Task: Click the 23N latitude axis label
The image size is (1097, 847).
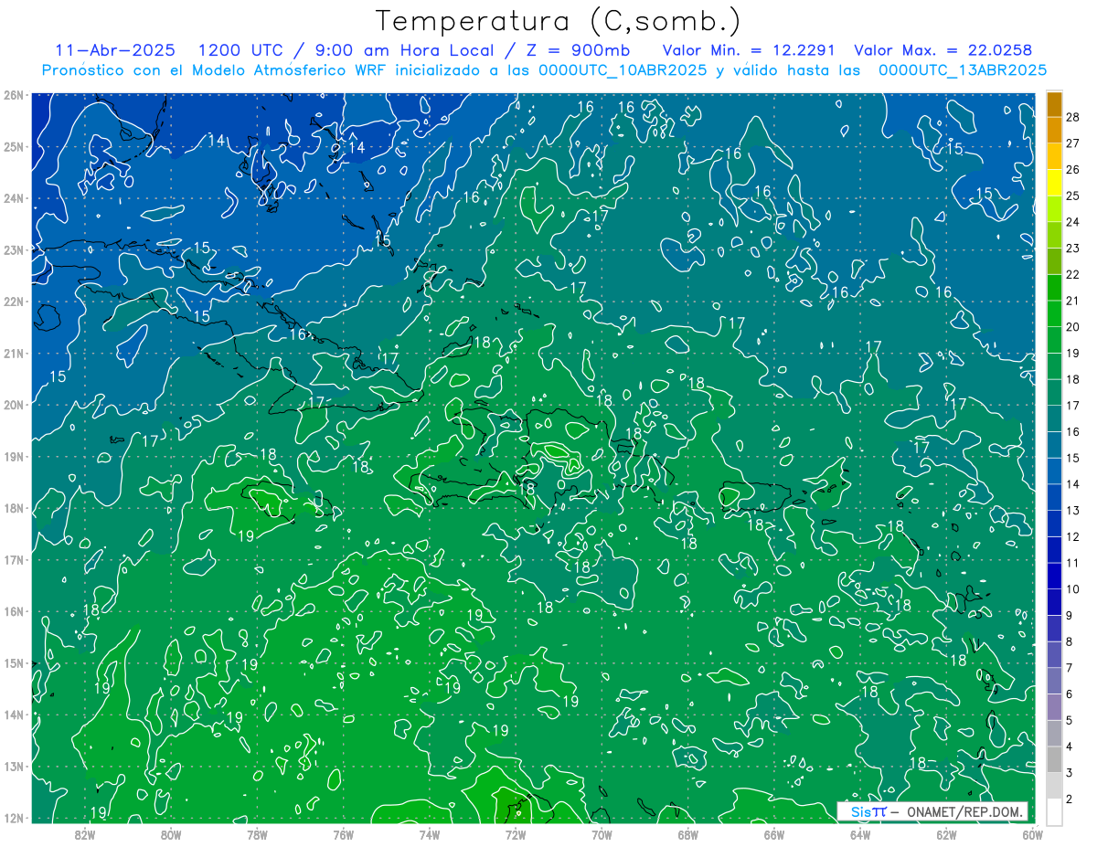Action: [x=14, y=250]
